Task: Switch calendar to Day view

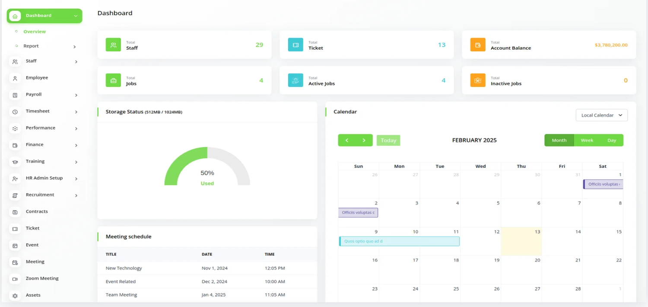Action: pos(611,140)
